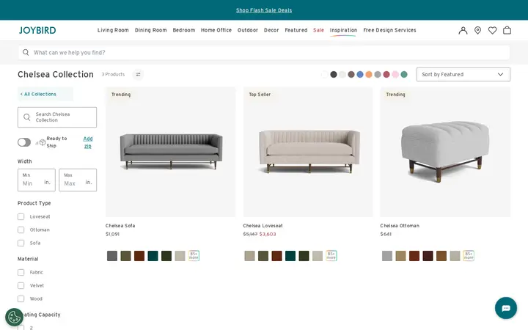Open the Chelsea Sofa product title
Screen dimensions: 528x330
(120, 226)
